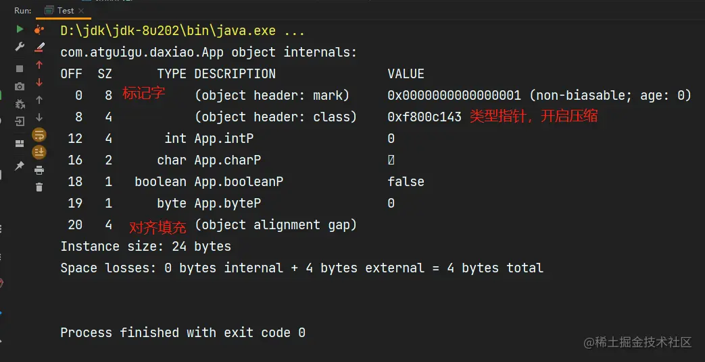Click the bug icon with arrows

(x=20, y=104)
